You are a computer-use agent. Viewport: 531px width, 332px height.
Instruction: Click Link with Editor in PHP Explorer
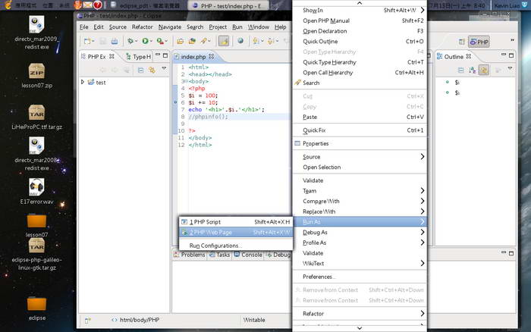[152, 70]
